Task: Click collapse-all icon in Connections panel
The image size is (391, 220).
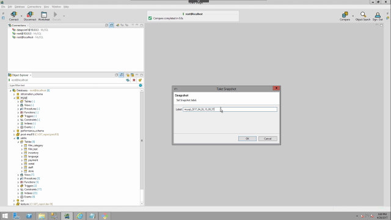Action: click(x=106, y=25)
